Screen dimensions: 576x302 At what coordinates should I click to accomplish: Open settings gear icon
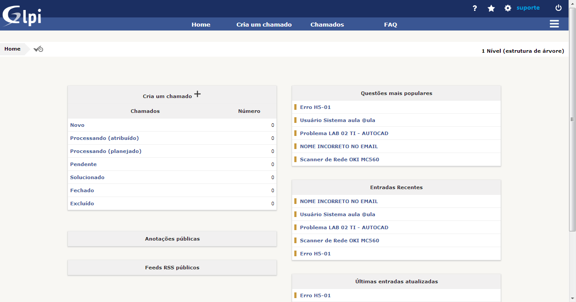508,8
